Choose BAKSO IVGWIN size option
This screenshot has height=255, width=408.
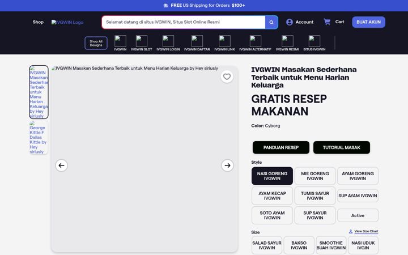coord(299,245)
